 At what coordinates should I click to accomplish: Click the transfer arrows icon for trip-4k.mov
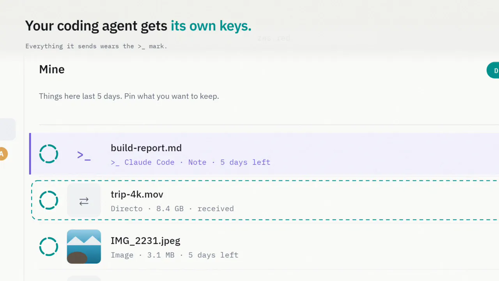84,201
